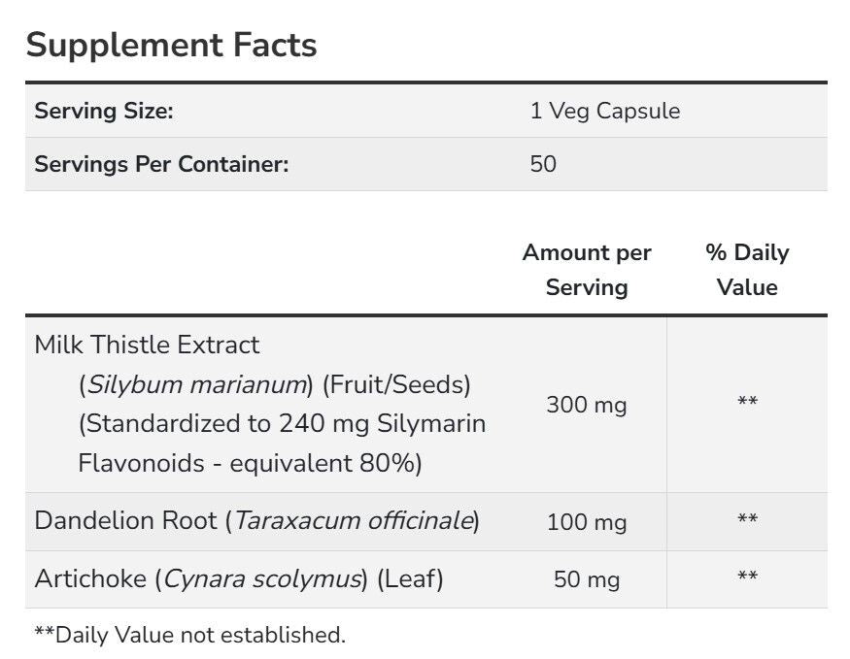This screenshot has width=850, height=659.
Task: Click the 50 servings value
Action: click(x=543, y=164)
